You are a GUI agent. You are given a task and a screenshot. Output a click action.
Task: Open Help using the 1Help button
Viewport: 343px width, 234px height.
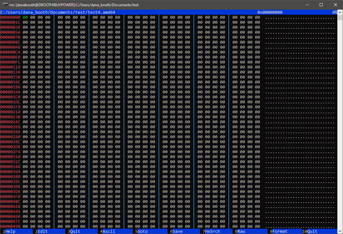pos(9,232)
